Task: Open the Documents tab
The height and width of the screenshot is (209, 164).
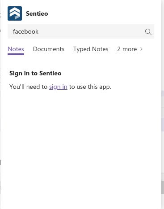Action: click(49, 49)
